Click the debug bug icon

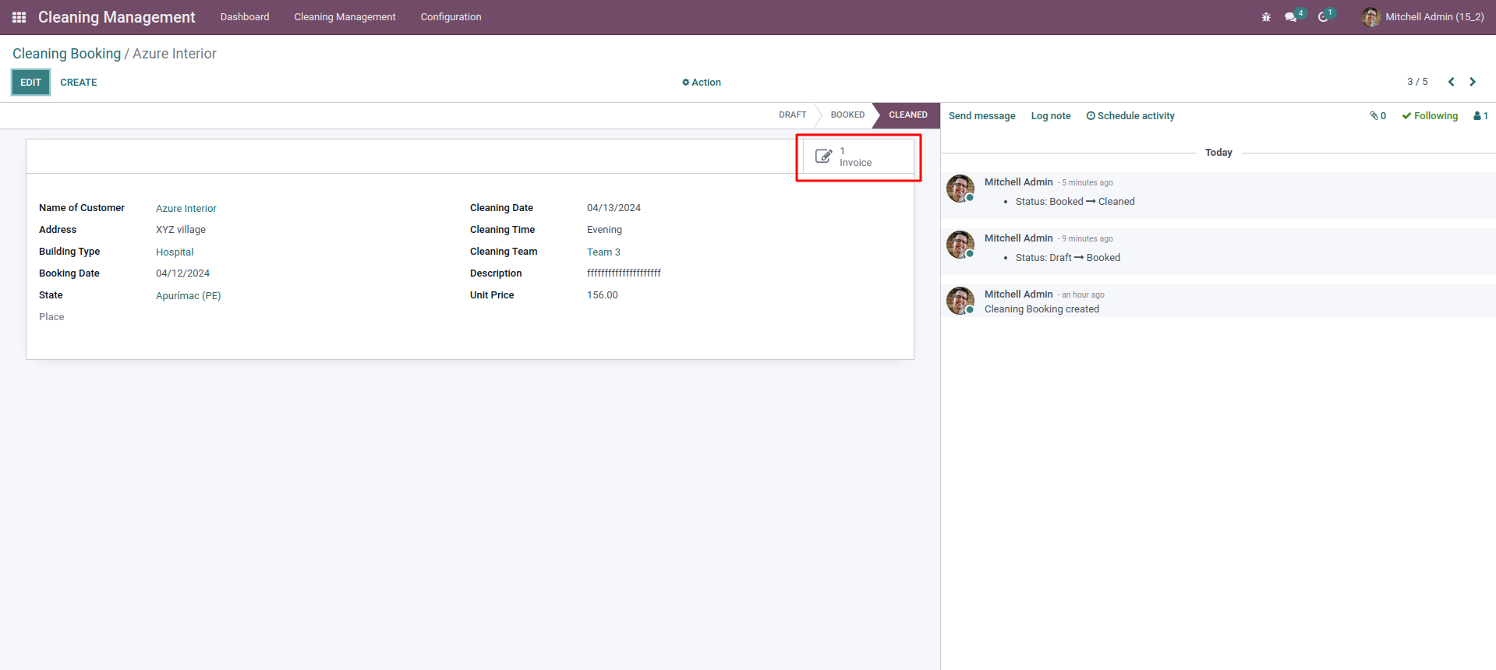click(x=1266, y=17)
